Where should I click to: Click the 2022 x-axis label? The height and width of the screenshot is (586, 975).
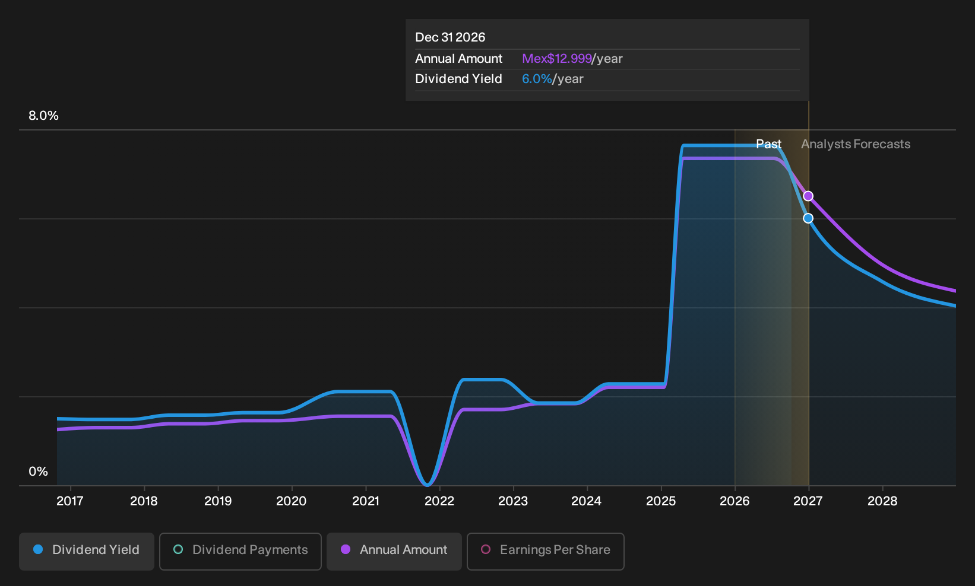(x=439, y=501)
